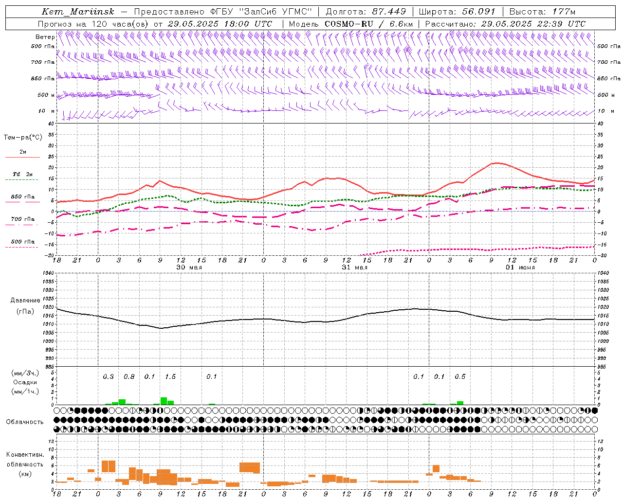The image size is (623, 498).
Task: Click the 1.5 precipitation amount value
Action: tap(170, 377)
